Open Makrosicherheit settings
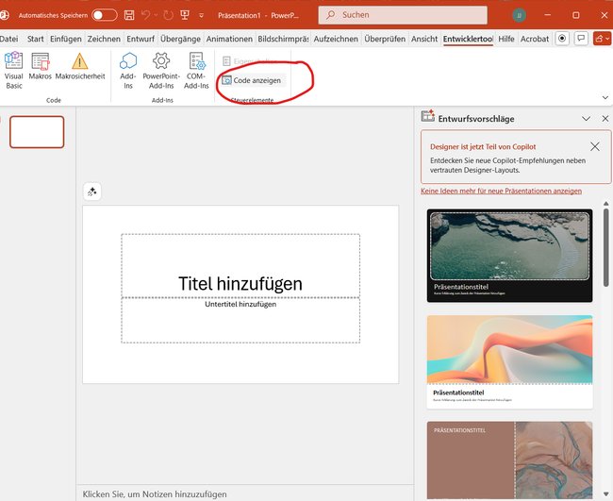 click(80, 66)
